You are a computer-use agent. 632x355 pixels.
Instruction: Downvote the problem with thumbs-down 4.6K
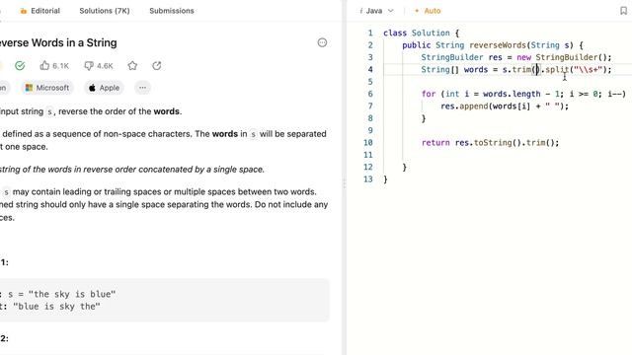coord(99,66)
